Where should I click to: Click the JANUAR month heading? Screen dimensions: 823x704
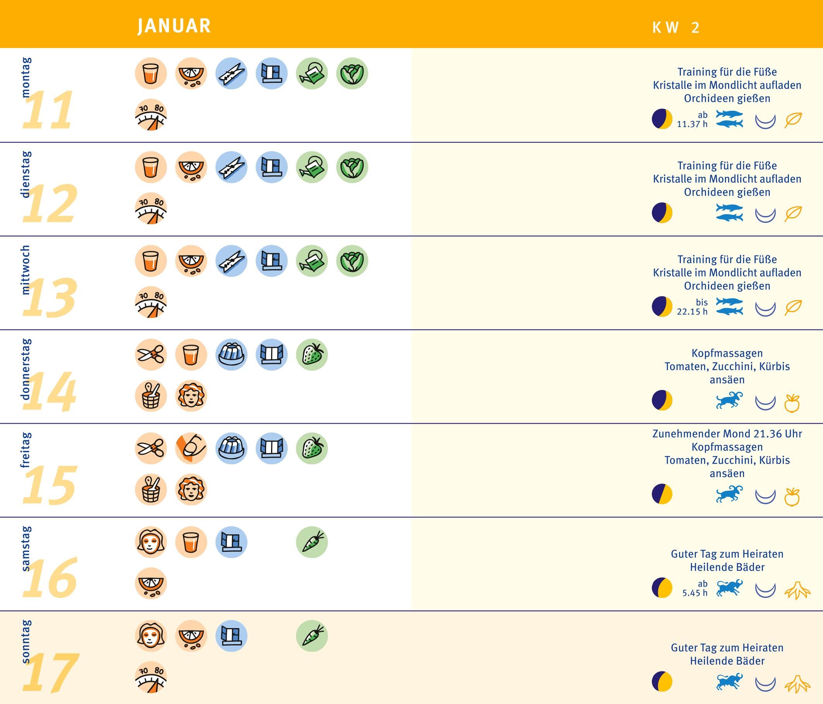coord(174,26)
